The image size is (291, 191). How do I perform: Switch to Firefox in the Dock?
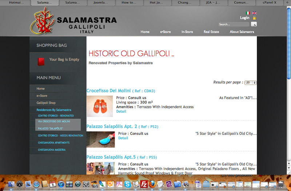[x=152, y=184]
